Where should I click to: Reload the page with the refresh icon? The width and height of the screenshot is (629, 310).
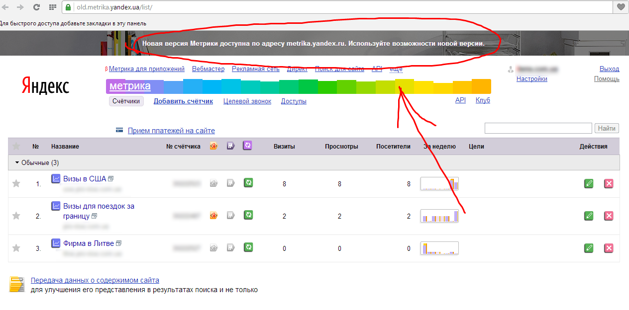click(x=36, y=7)
